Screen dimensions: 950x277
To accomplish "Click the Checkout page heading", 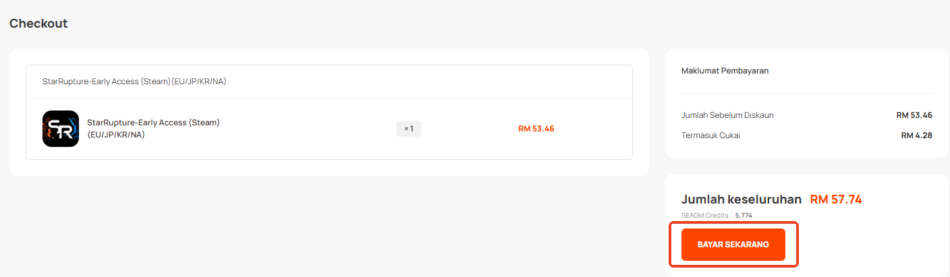I will (x=38, y=24).
